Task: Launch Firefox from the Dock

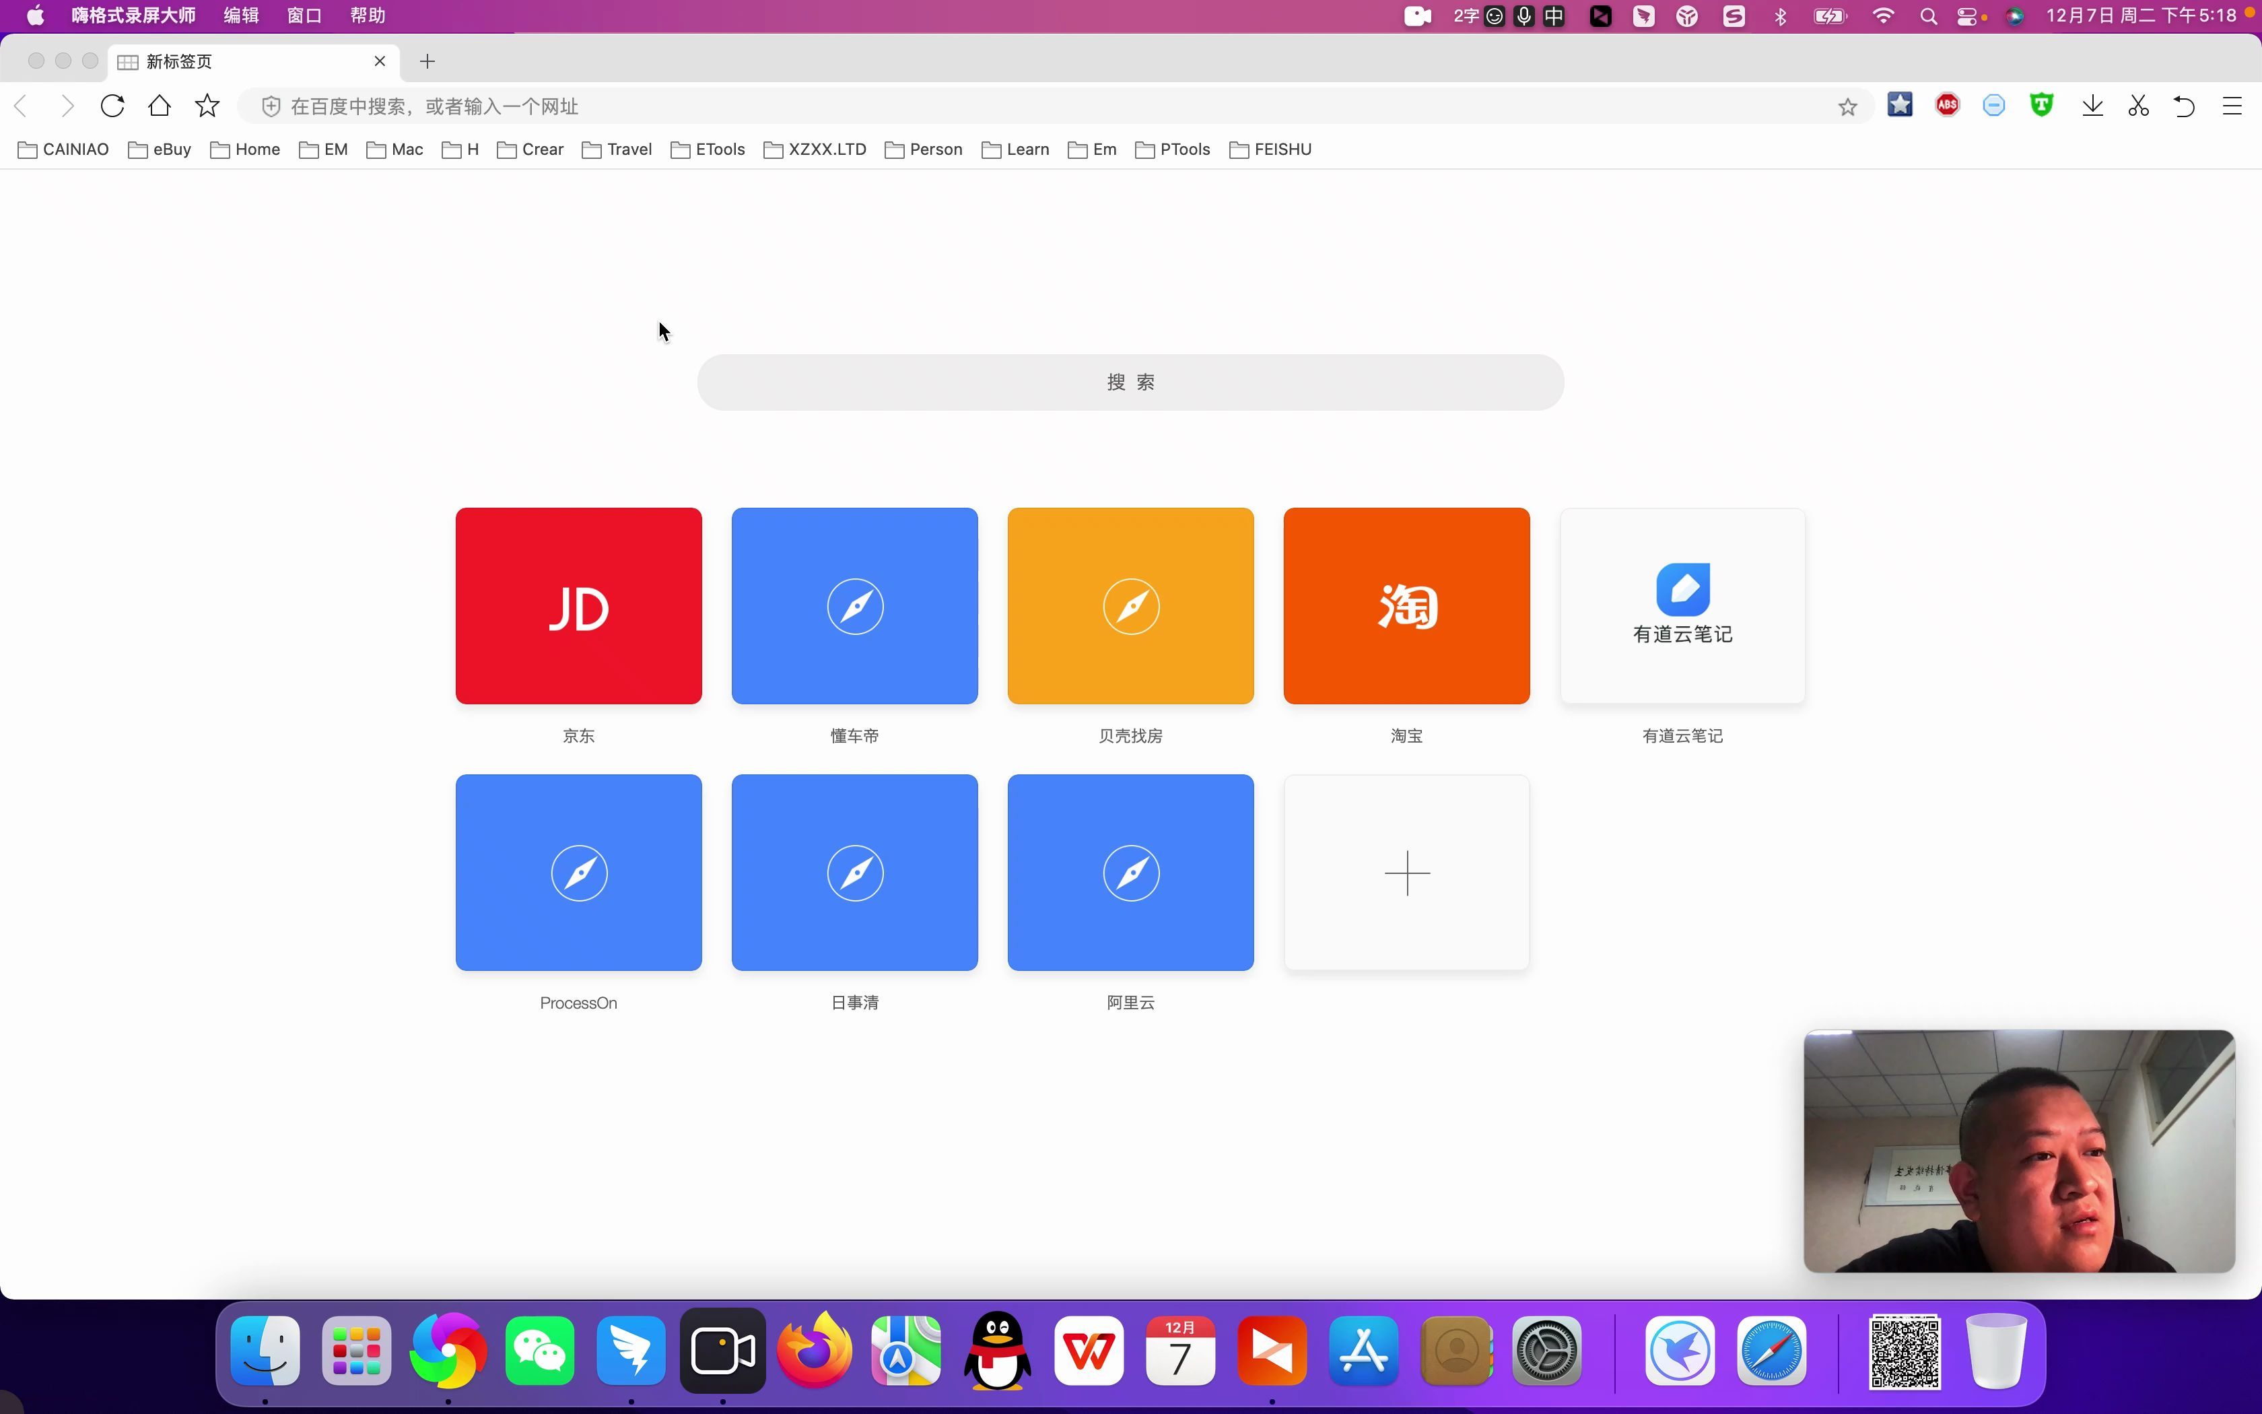Action: point(814,1351)
